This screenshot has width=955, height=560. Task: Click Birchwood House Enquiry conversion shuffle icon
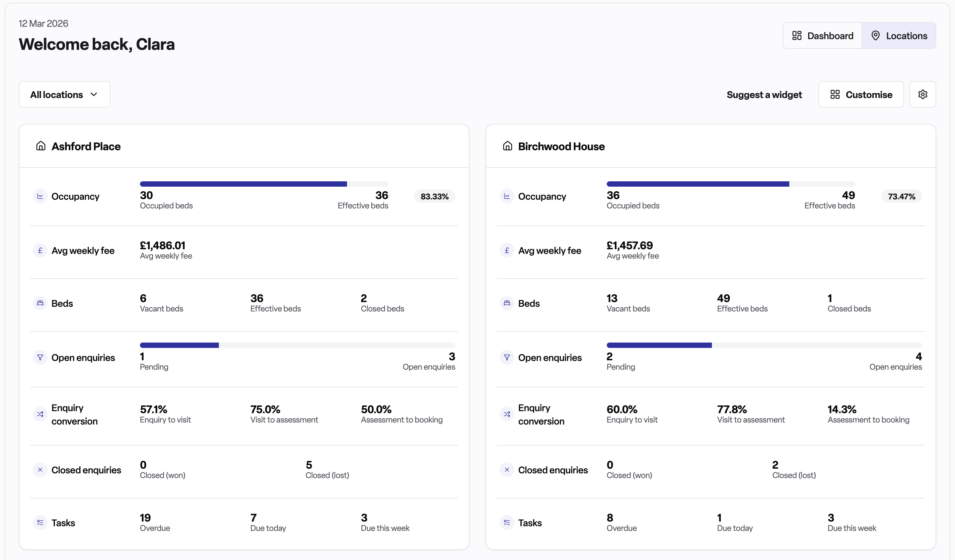point(507,414)
